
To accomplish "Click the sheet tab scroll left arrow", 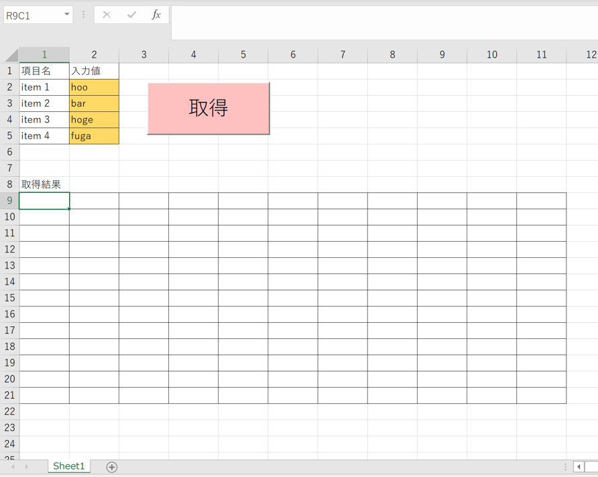I will 13,467.
